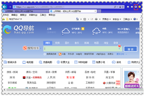
Task: Click the 搜狗搜索 logo
Action: coord(31,48)
